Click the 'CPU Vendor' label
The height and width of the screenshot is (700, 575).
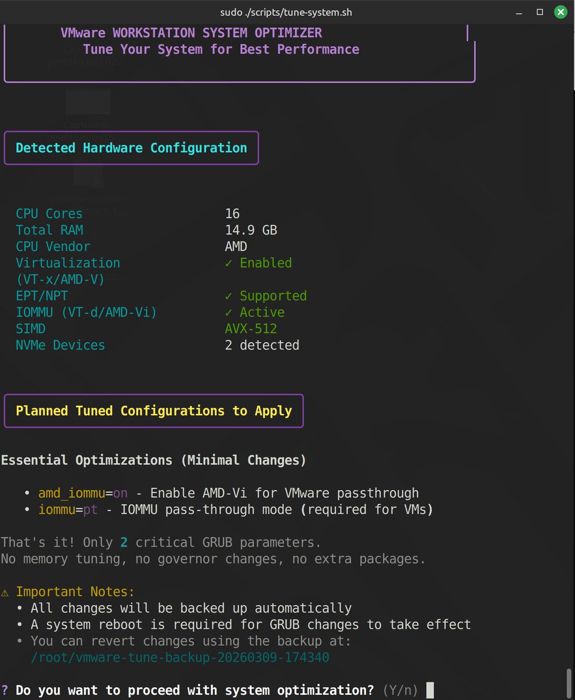coord(53,246)
